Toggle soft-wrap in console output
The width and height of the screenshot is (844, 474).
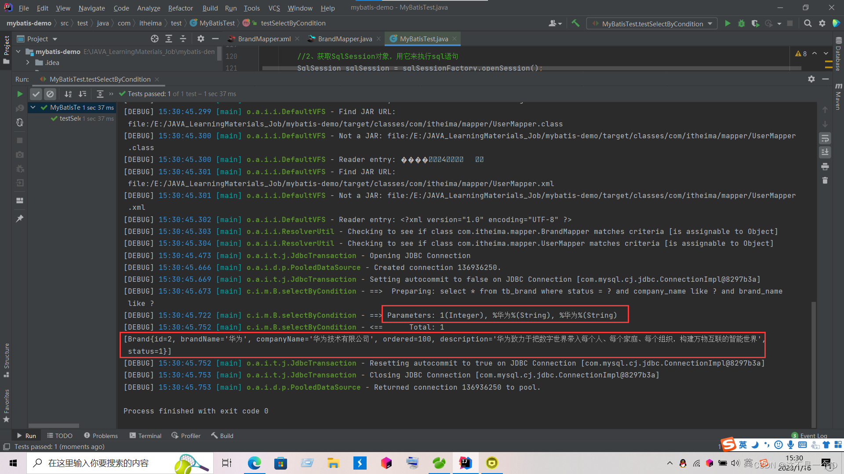[825, 139]
